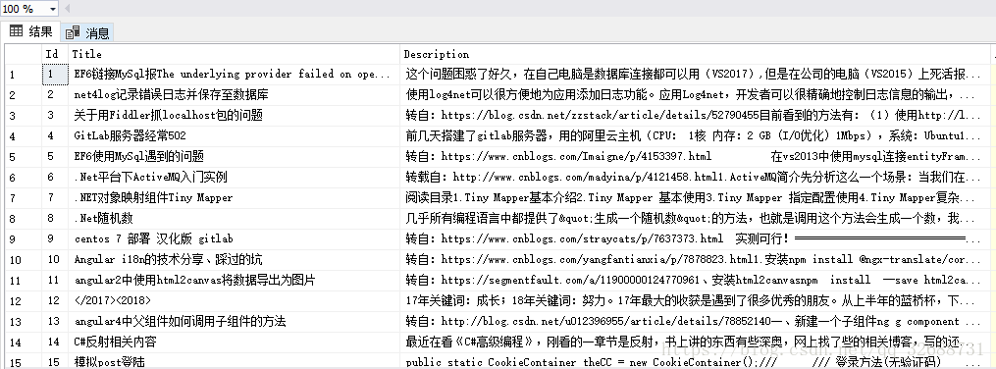
Task: Select row header number 9
Action: [23, 238]
